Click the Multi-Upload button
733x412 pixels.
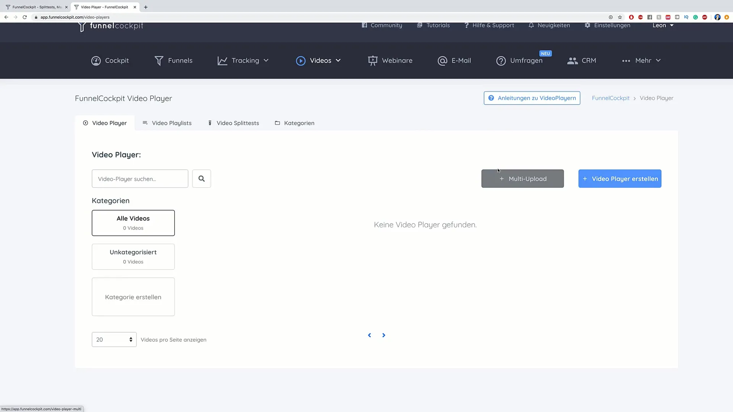pos(522,179)
